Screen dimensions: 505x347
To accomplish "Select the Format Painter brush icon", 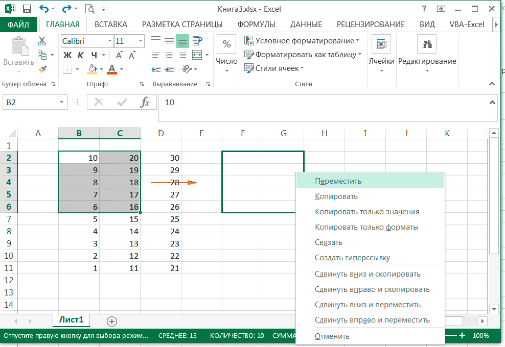I will [x=42, y=68].
